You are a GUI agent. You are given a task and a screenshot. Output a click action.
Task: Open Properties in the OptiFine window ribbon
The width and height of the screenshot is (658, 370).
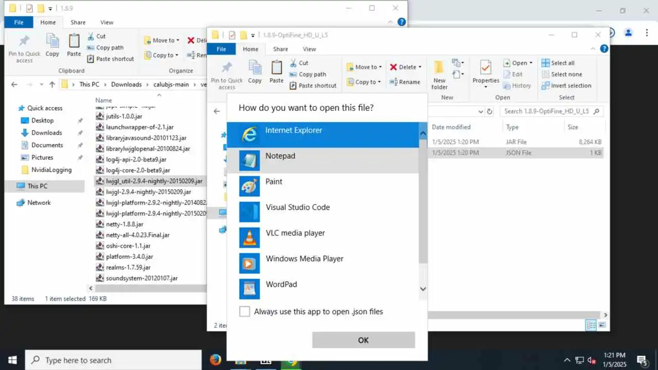(486, 75)
